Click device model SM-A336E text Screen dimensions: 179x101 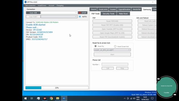click(x=37, y=30)
